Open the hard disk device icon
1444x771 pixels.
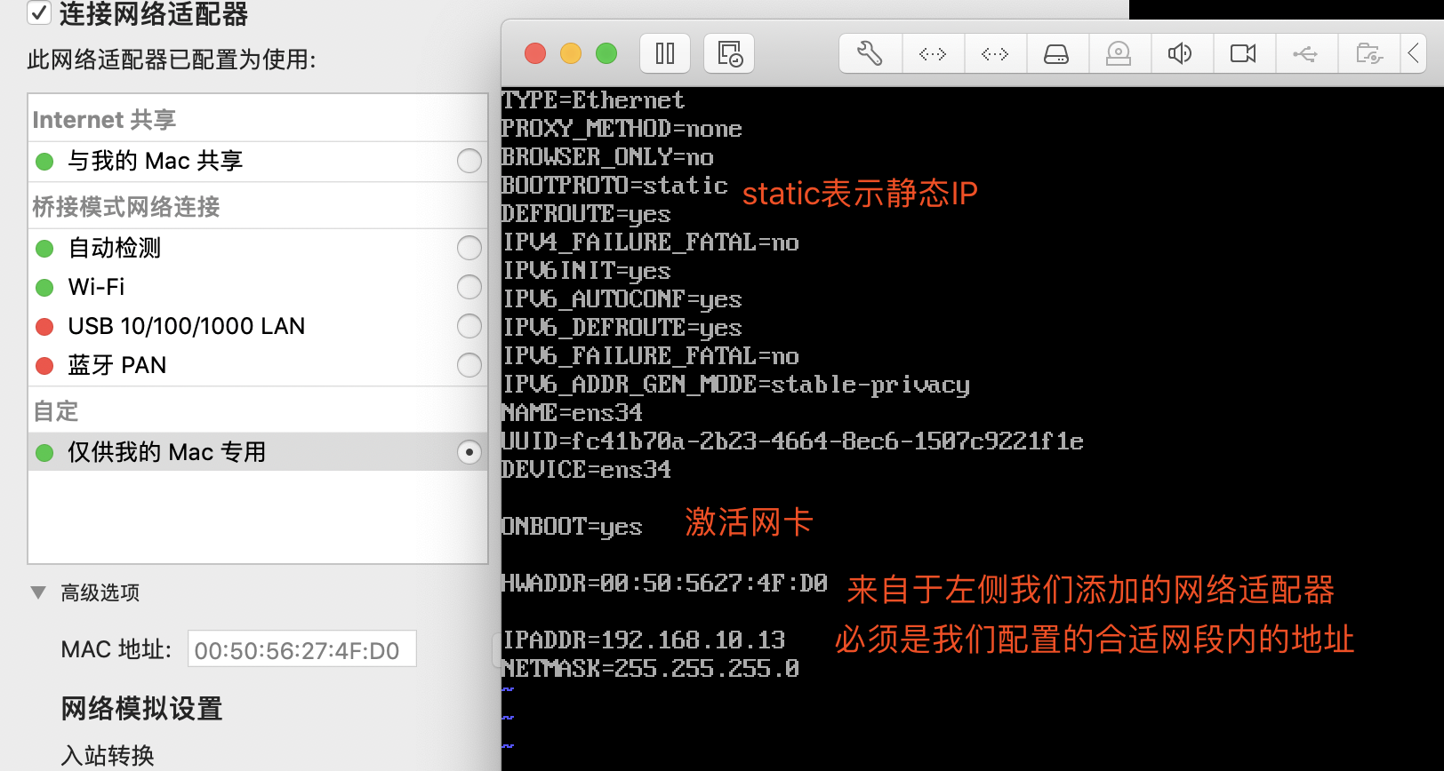(x=1057, y=53)
